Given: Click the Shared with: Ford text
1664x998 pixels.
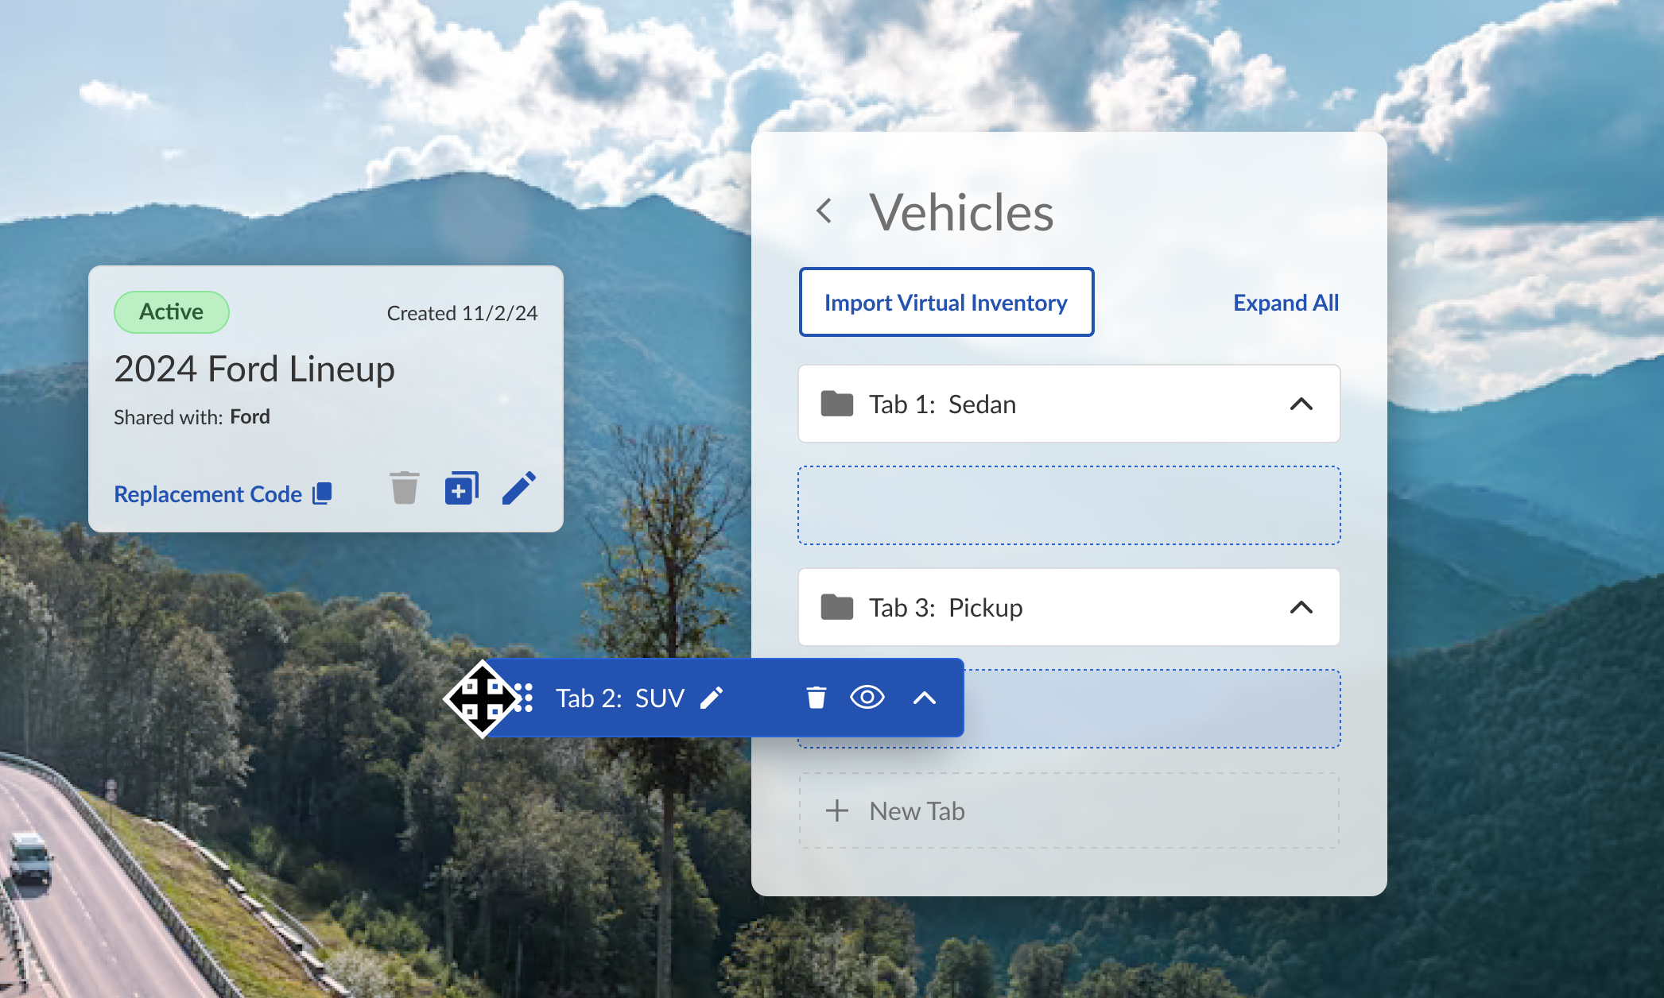Looking at the screenshot, I should (192, 416).
